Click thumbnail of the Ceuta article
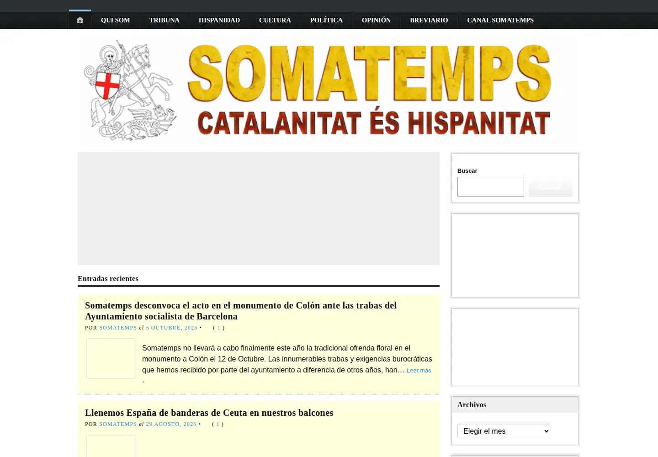 point(111,446)
